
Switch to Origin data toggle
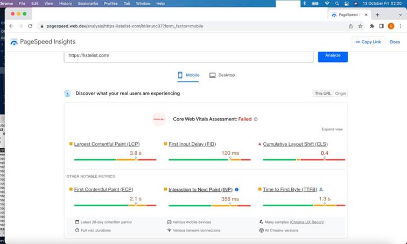pyautogui.click(x=340, y=94)
